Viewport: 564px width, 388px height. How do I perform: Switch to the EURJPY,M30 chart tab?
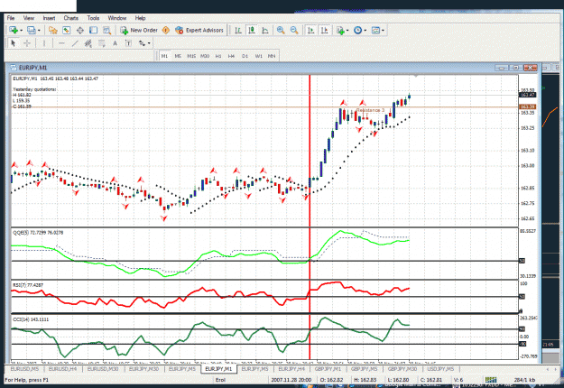(143, 369)
